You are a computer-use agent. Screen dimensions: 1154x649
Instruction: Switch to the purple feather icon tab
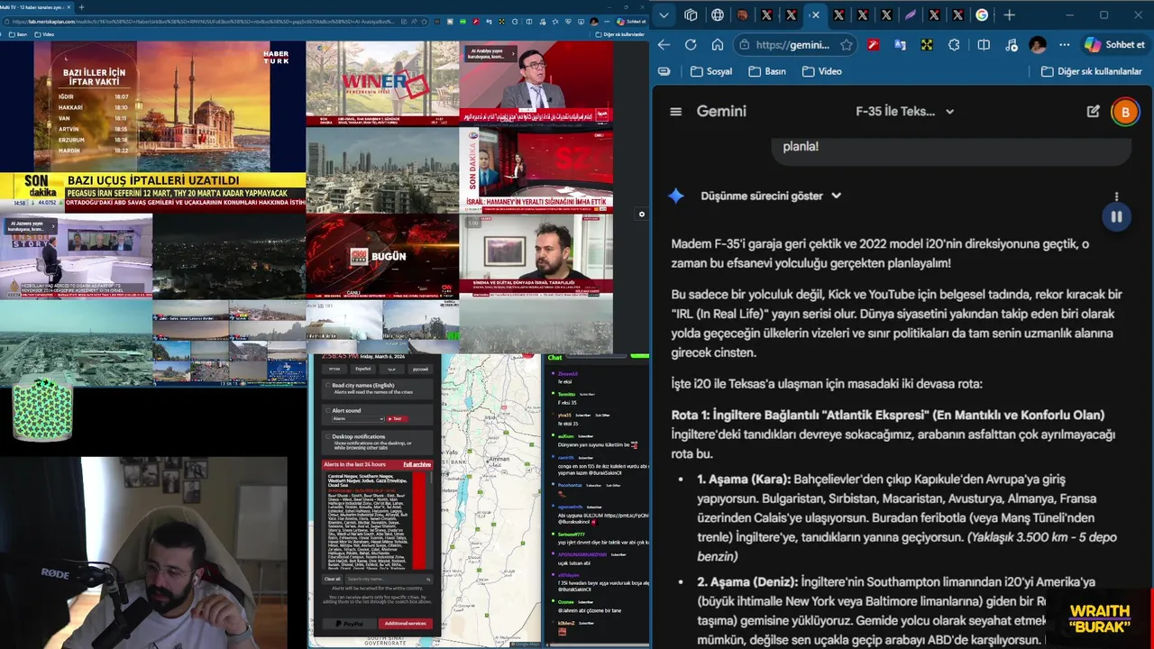click(911, 14)
